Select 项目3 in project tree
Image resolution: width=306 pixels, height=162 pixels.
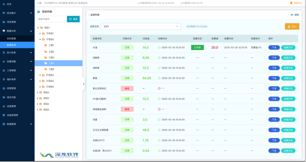(x=46, y=98)
